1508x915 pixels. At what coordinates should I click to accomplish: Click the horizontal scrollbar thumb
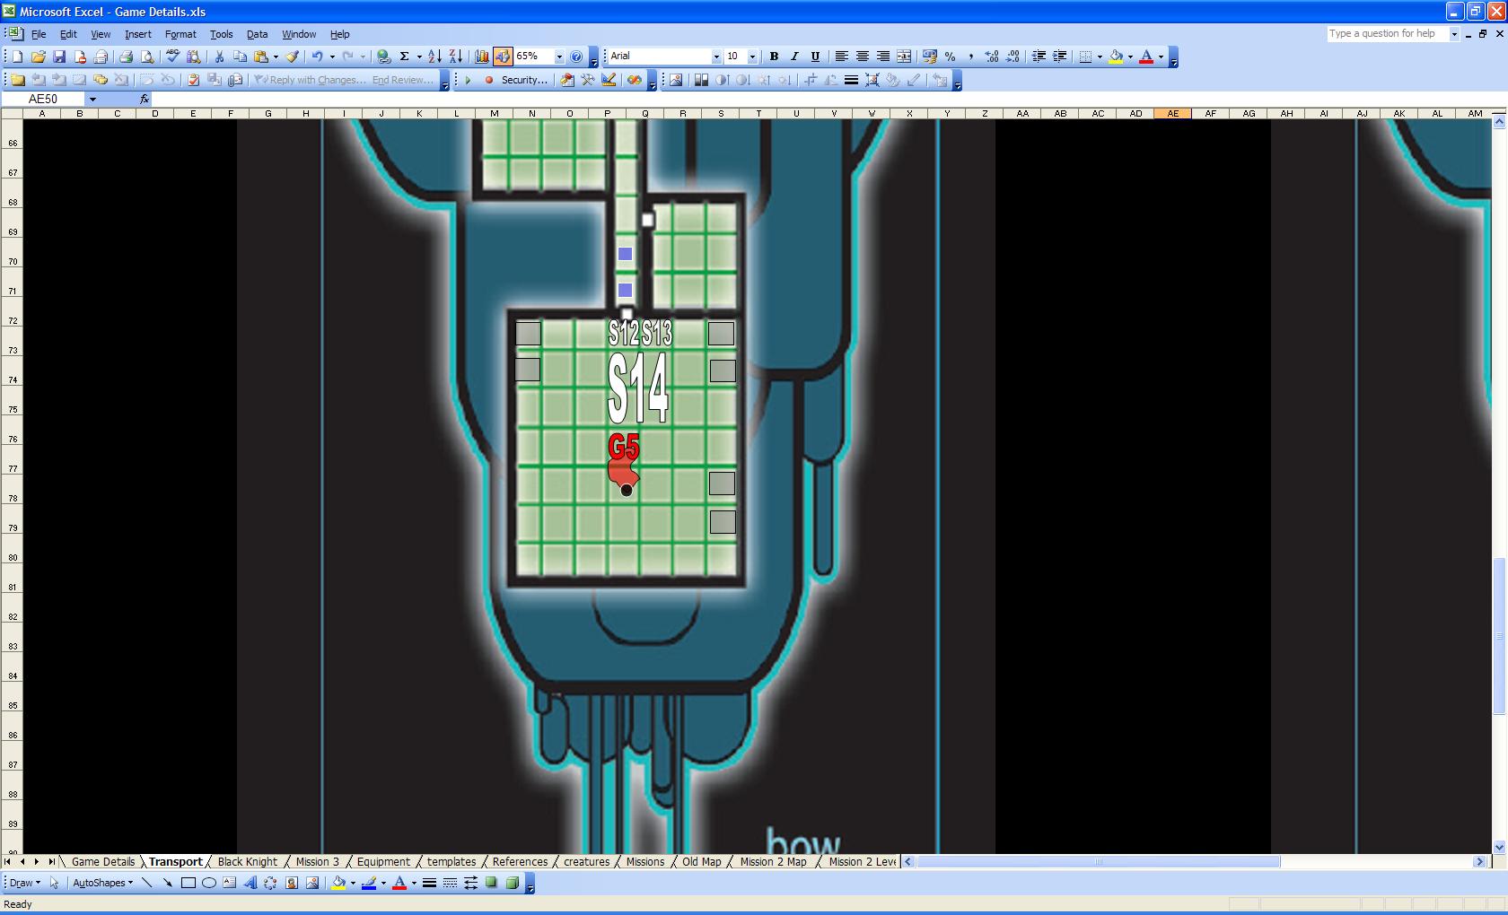point(1098,862)
